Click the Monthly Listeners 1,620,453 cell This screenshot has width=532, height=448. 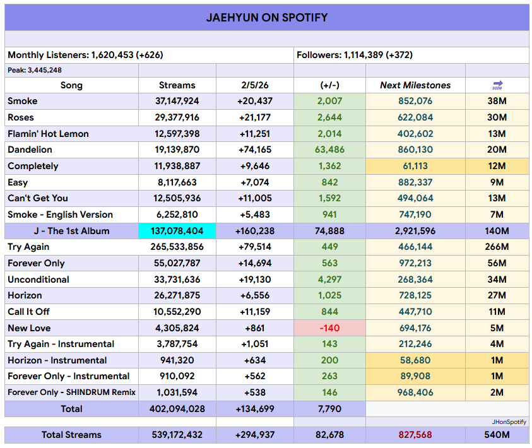point(150,55)
